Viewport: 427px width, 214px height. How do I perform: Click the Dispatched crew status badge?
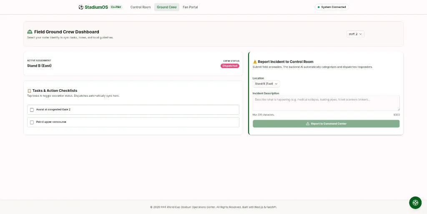click(x=230, y=66)
